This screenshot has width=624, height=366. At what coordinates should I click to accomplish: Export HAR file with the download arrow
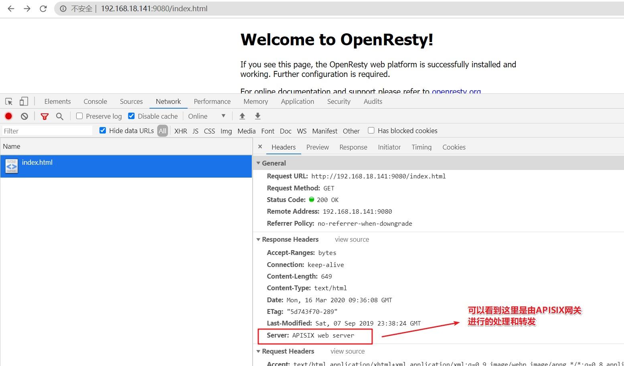[x=258, y=116]
